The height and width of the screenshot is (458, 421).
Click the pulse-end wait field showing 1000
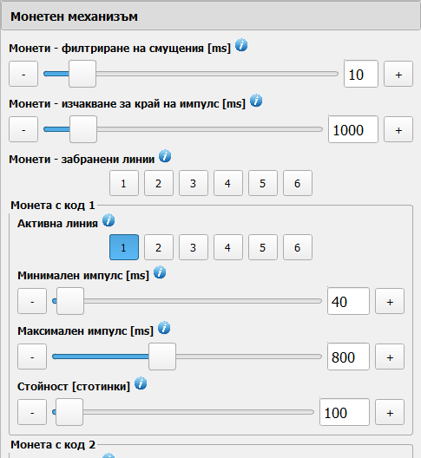[353, 129]
